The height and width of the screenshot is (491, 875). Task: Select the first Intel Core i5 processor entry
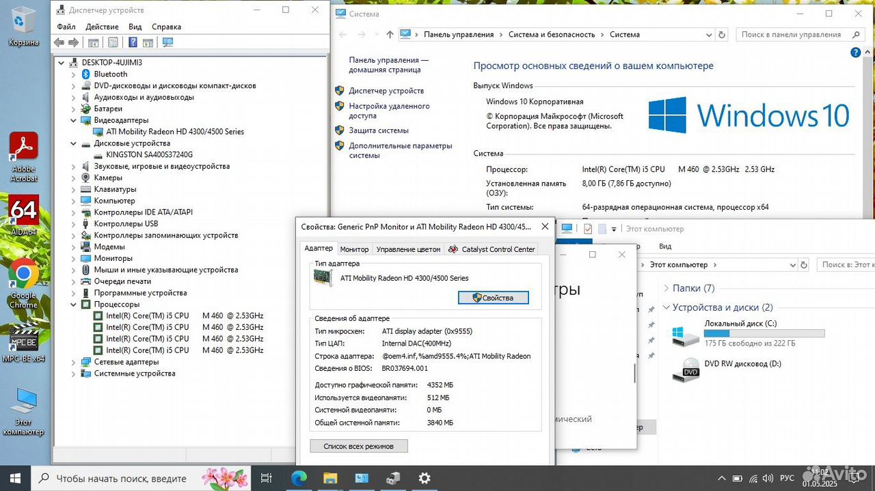click(x=185, y=315)
